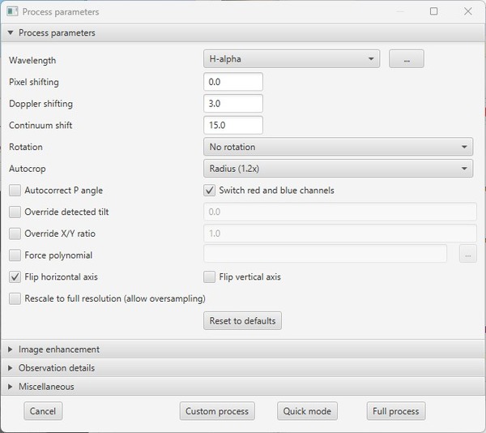This screenshot has height=433, width=486.
Task: Uncheck Switch red and blue channels
Action: coord(210,190)
